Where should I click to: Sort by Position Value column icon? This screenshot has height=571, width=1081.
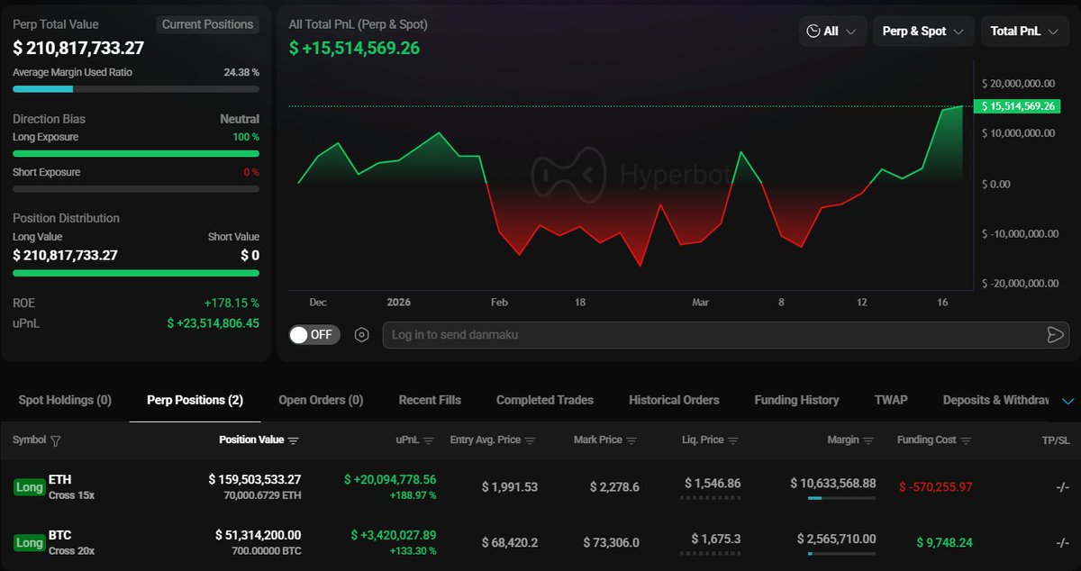(x=294, y=440)
